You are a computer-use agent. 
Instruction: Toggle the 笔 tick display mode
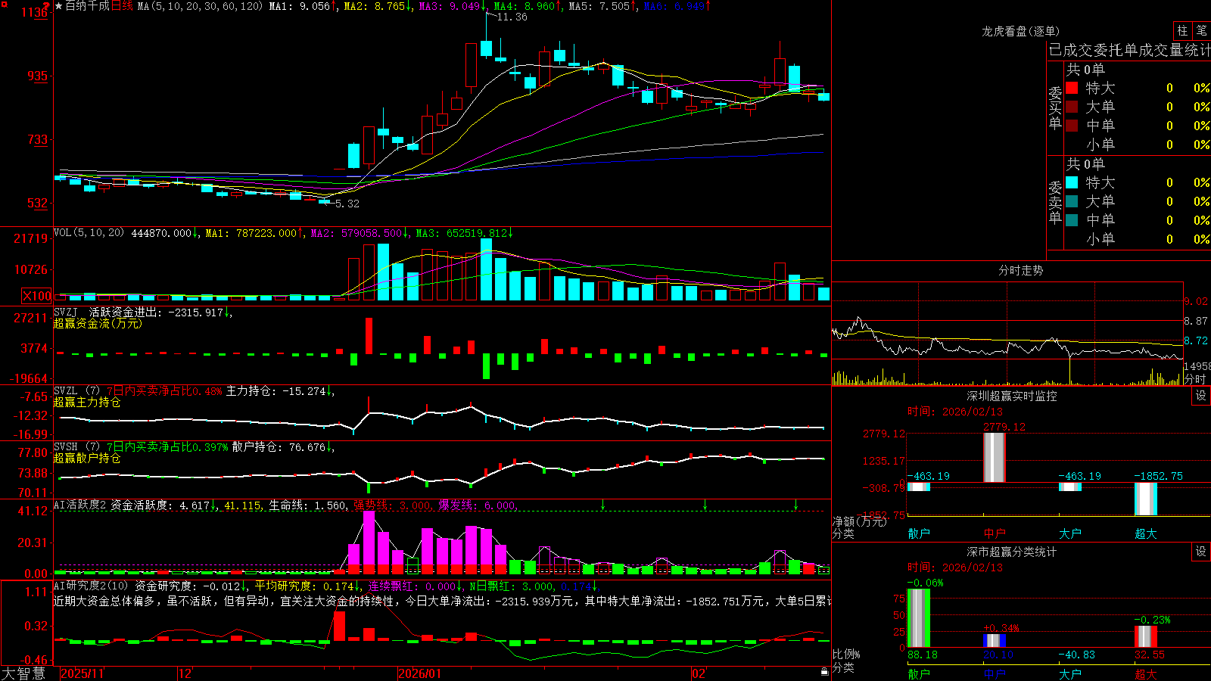(x=1201, y=30)
